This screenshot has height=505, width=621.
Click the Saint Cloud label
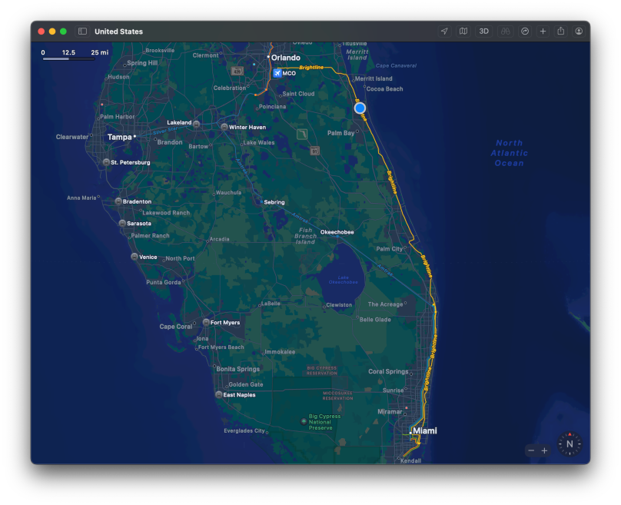tap(299, 94)
